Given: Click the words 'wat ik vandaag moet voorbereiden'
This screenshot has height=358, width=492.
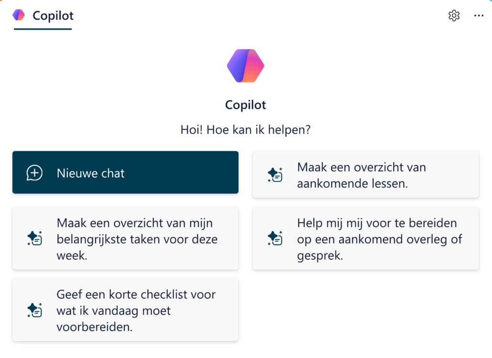Looking at the screenshot, I should click(114, 319).
